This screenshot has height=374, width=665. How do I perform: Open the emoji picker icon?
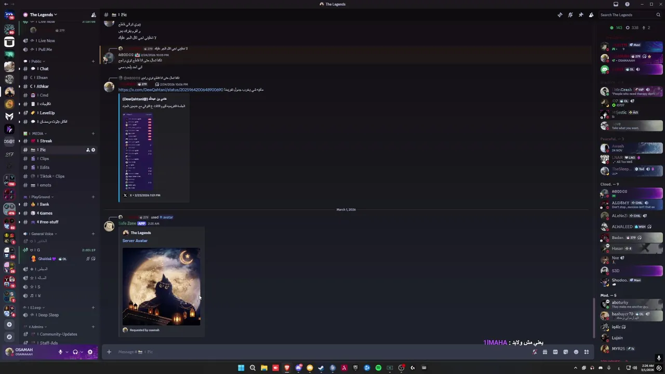[576, 352]
